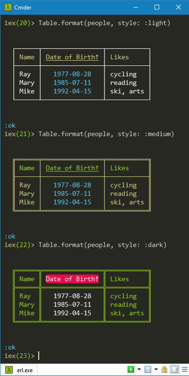Click the active console number icon
The image size is (189, 376).
click(x=148, y=369)
